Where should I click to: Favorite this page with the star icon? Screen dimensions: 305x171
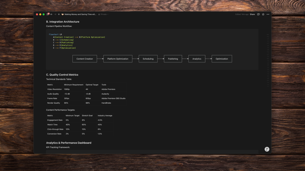(x=263, y=14)
